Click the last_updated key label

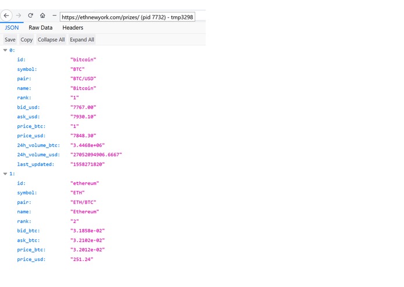(x=35, y=164)
